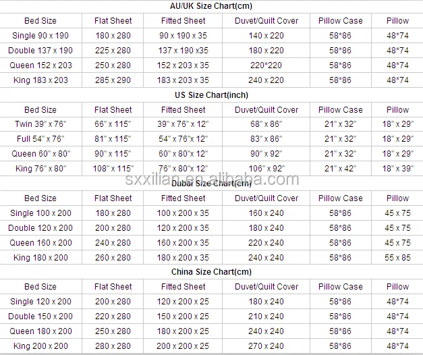The image size is (423, 355).
Task: Click the 270 x 240 duvet cover value
Action: 266,346
